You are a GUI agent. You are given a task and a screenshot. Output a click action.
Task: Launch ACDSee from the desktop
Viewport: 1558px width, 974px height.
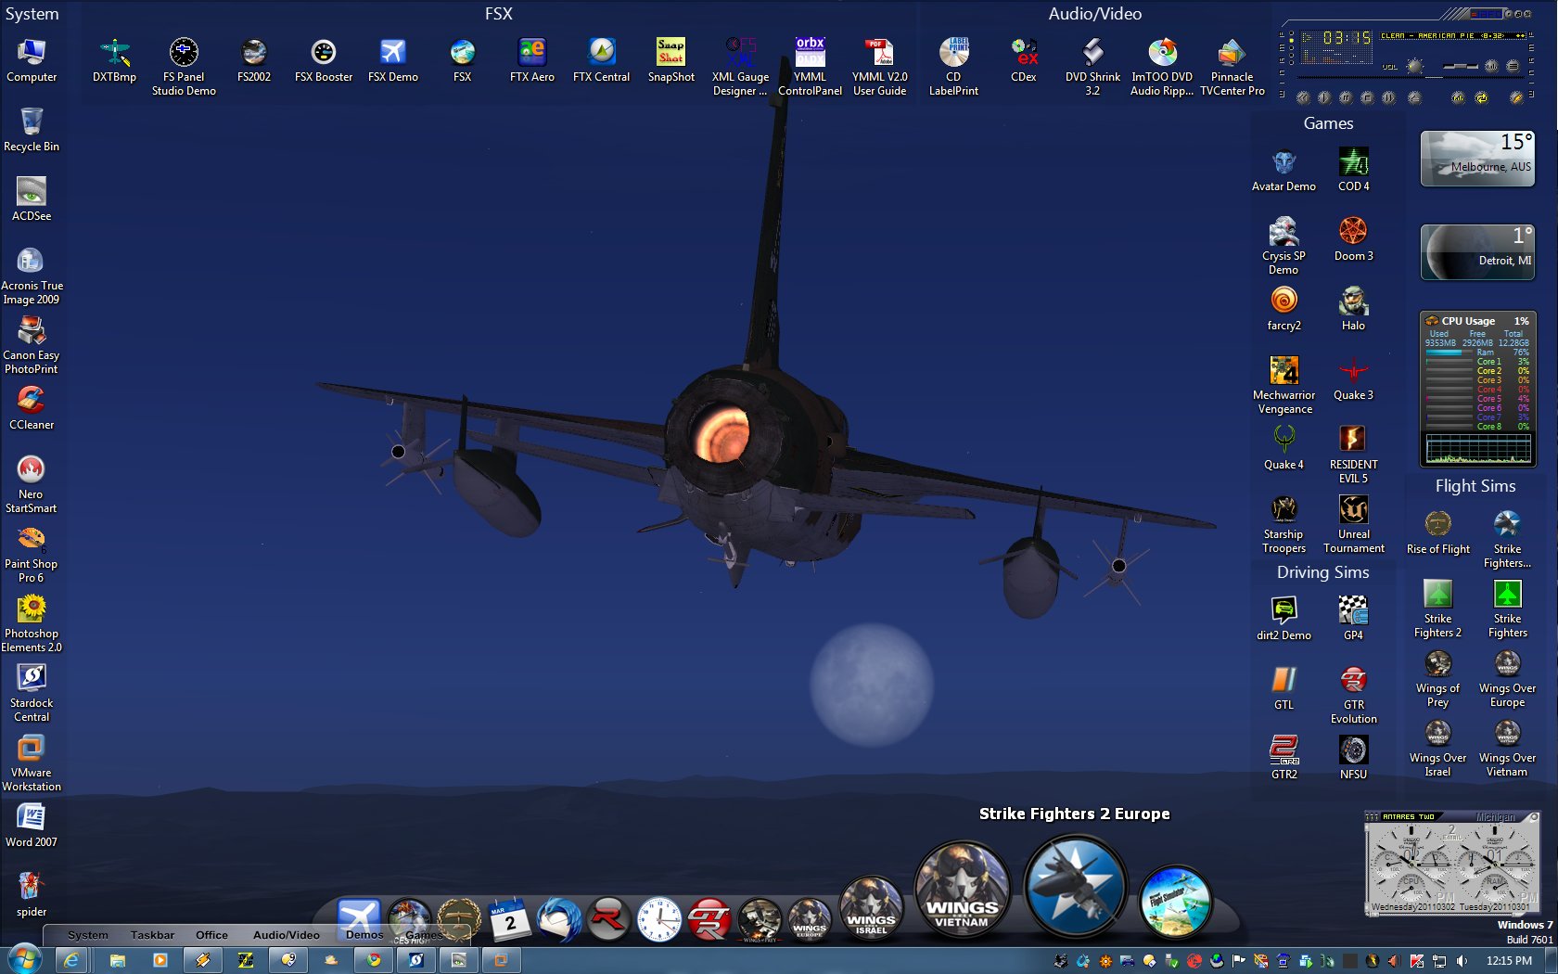[32, 199]
